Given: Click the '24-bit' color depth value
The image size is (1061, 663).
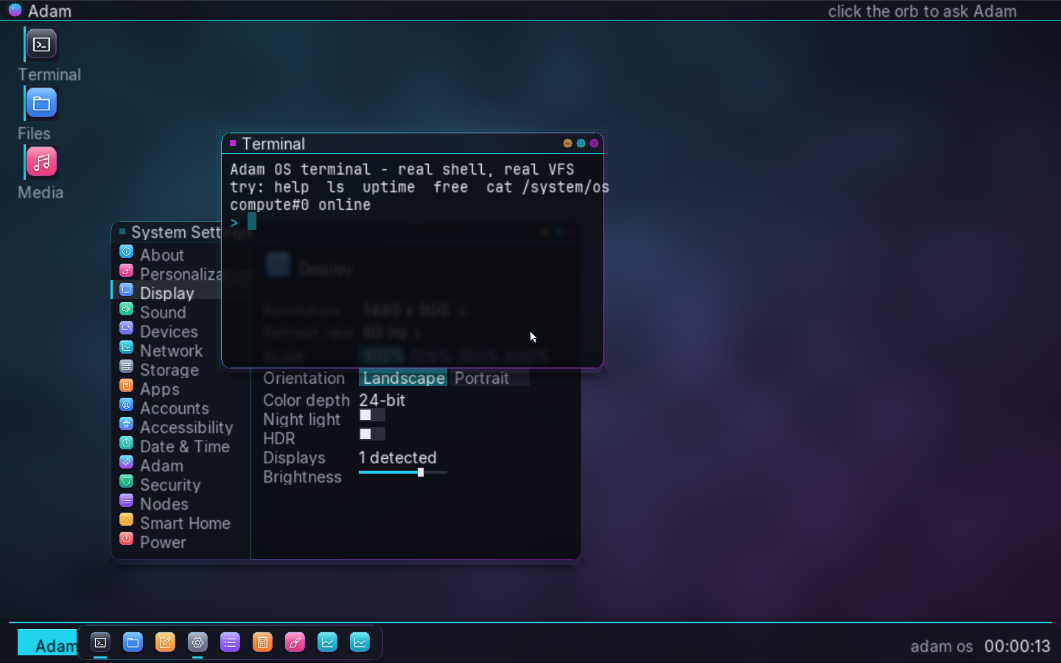Looking at the screenshot, I should 382,400.
